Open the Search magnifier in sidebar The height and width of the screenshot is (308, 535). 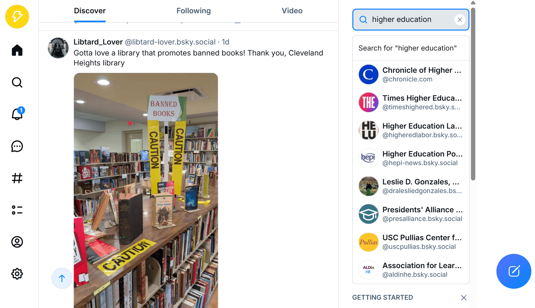point(17,82)
